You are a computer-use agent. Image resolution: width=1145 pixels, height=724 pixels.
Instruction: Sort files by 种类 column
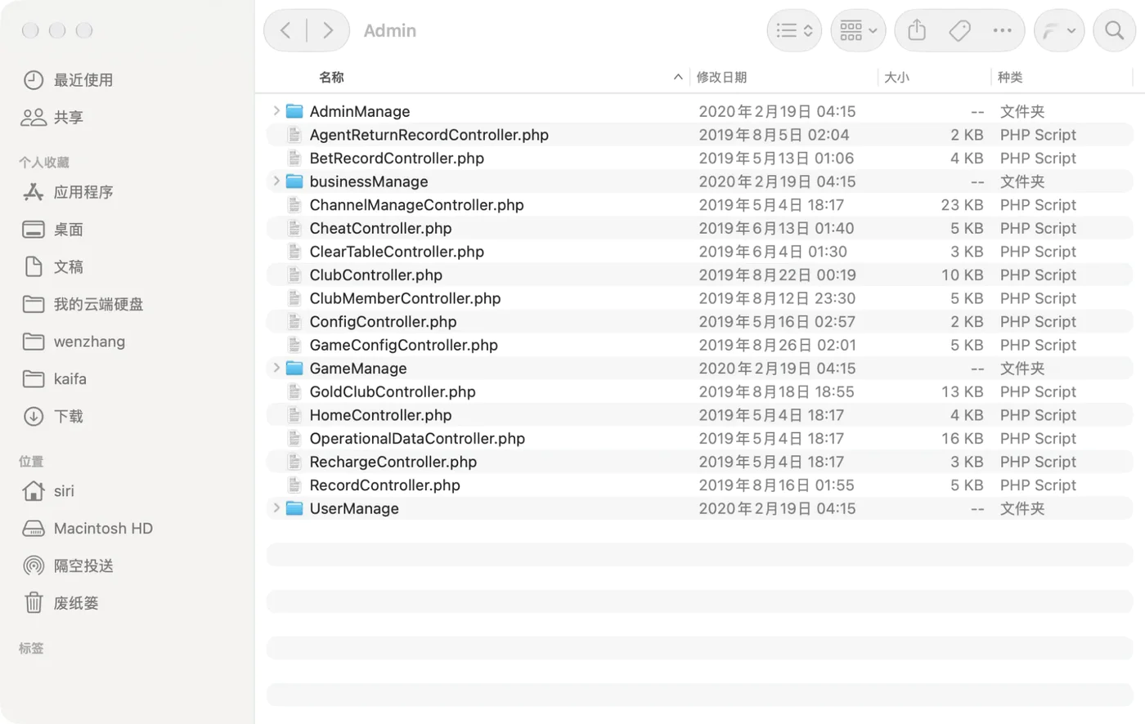[x=1010, y=77]
